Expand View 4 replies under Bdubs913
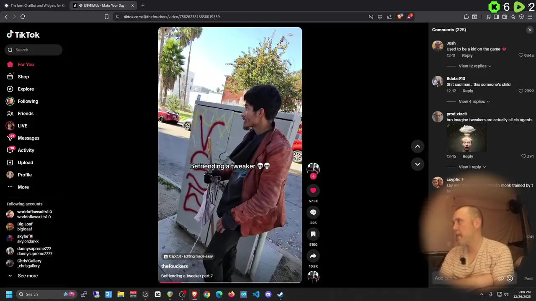Viewport: 536px width, 301px height. click(474, 102)
